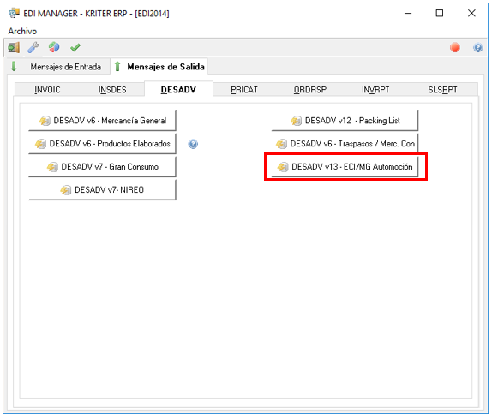The width and height of the screenshot is (492, 417).
Task: Open the wrench settings tool
Action: pos(33,48)
